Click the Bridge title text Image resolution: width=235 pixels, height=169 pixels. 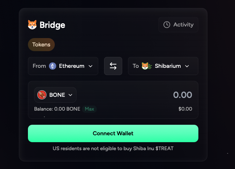point(52,25)
